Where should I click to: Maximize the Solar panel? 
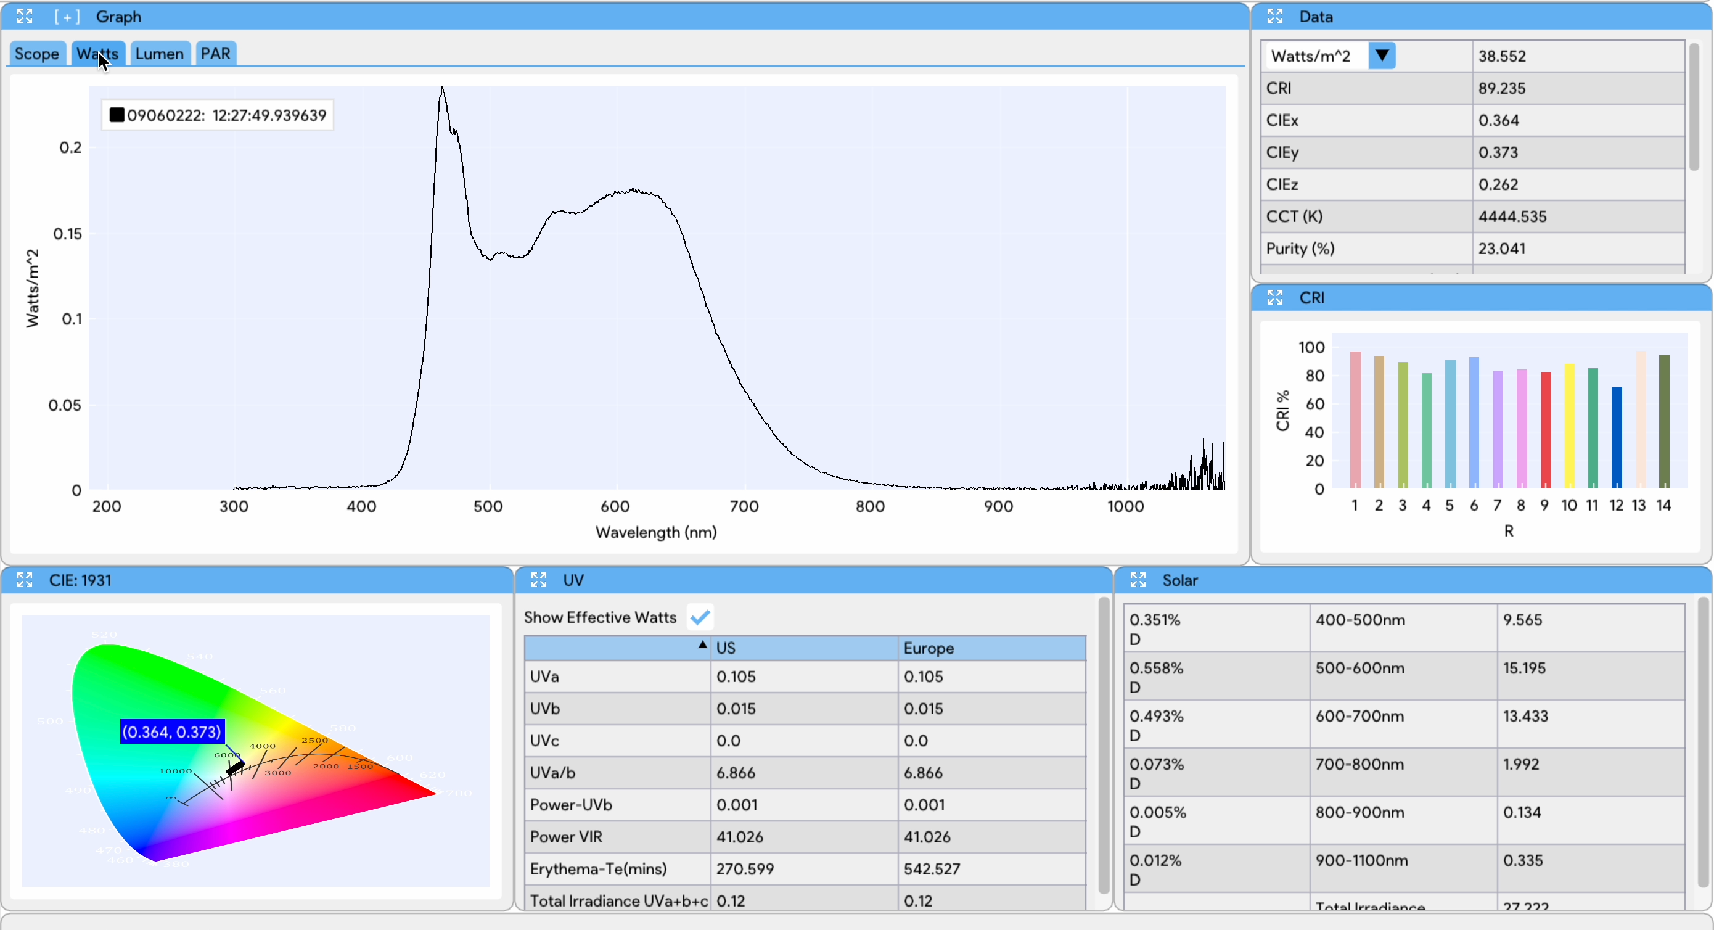tap(1138, 580)
